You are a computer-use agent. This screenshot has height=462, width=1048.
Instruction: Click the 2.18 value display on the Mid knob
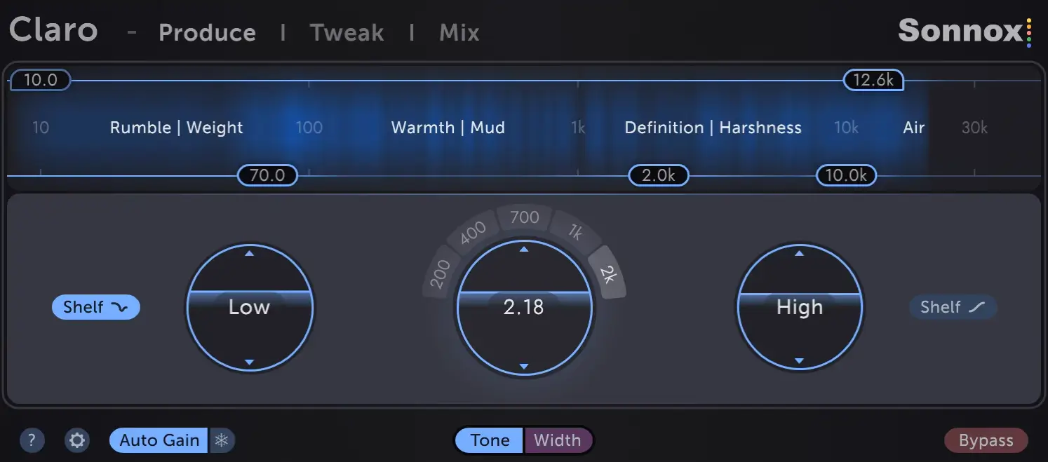point(524,307)
